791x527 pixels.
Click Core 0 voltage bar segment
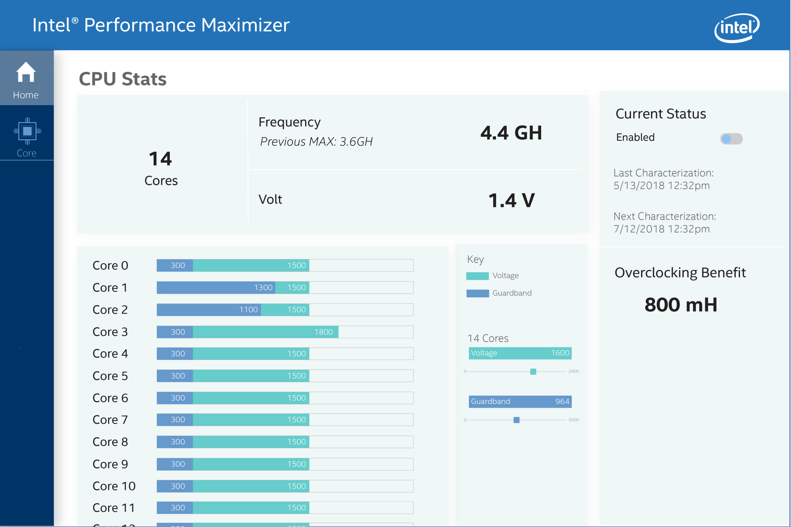pos(251,266)
